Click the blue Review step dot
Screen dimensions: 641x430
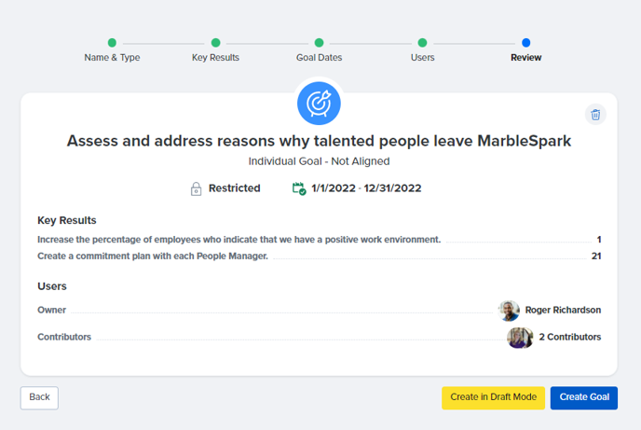click(x=526, y=43)
